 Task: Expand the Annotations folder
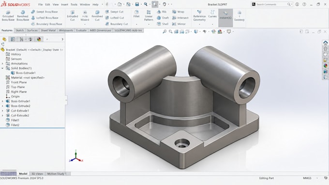click(2, 63)
